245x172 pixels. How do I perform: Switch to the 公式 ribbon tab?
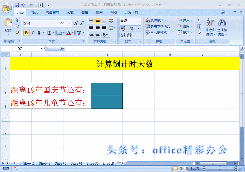(70, 13)
